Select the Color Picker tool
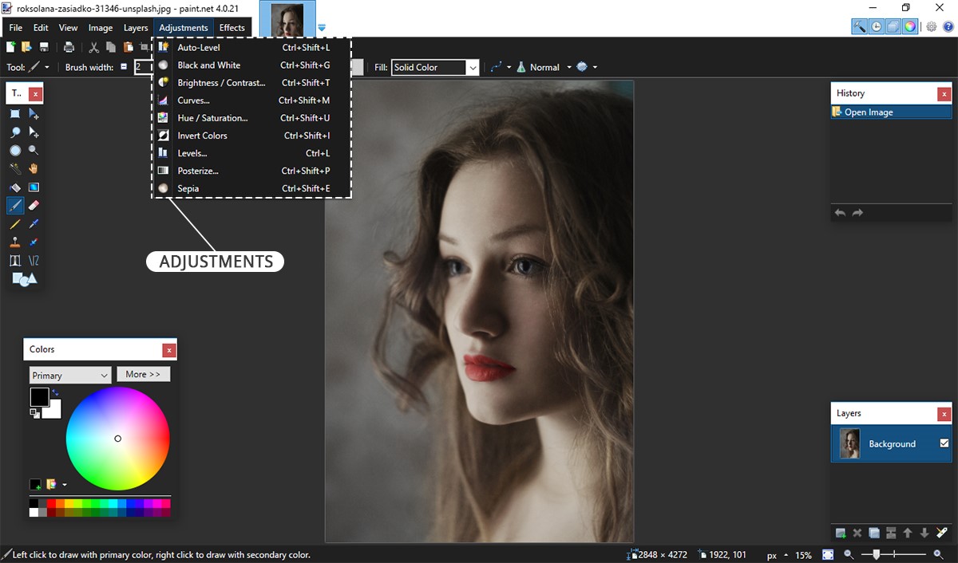Screen dimensions: 958x563 click(34, 223)
